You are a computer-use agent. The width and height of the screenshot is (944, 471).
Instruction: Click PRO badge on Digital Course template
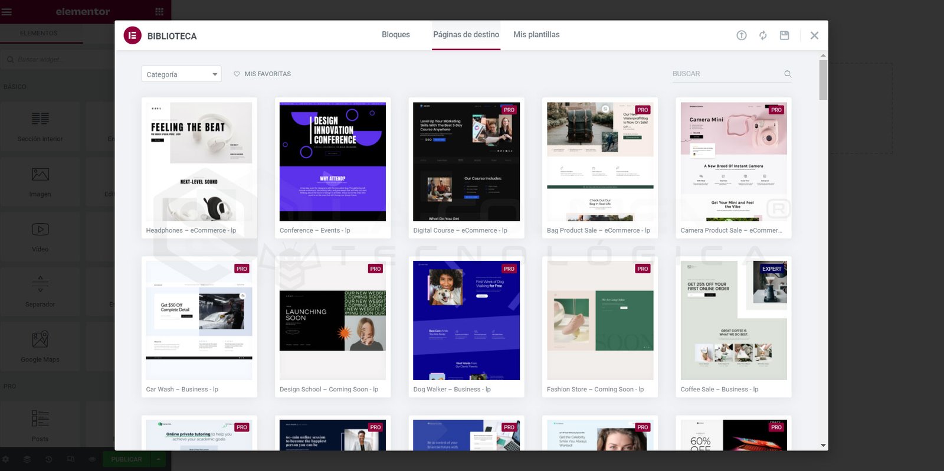[x=509, y=110]
